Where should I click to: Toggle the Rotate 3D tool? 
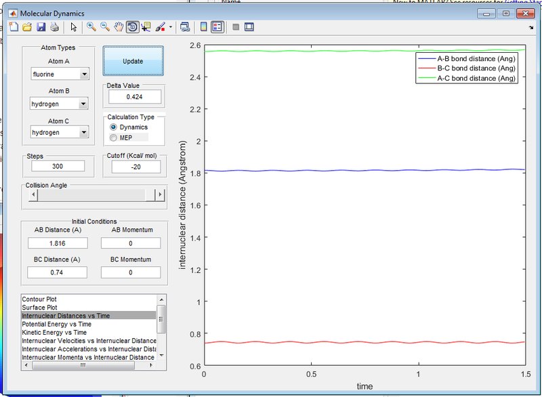pos(132,28)
